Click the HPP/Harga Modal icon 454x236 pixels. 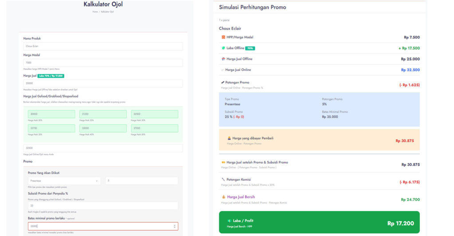(x=223, y=37)
